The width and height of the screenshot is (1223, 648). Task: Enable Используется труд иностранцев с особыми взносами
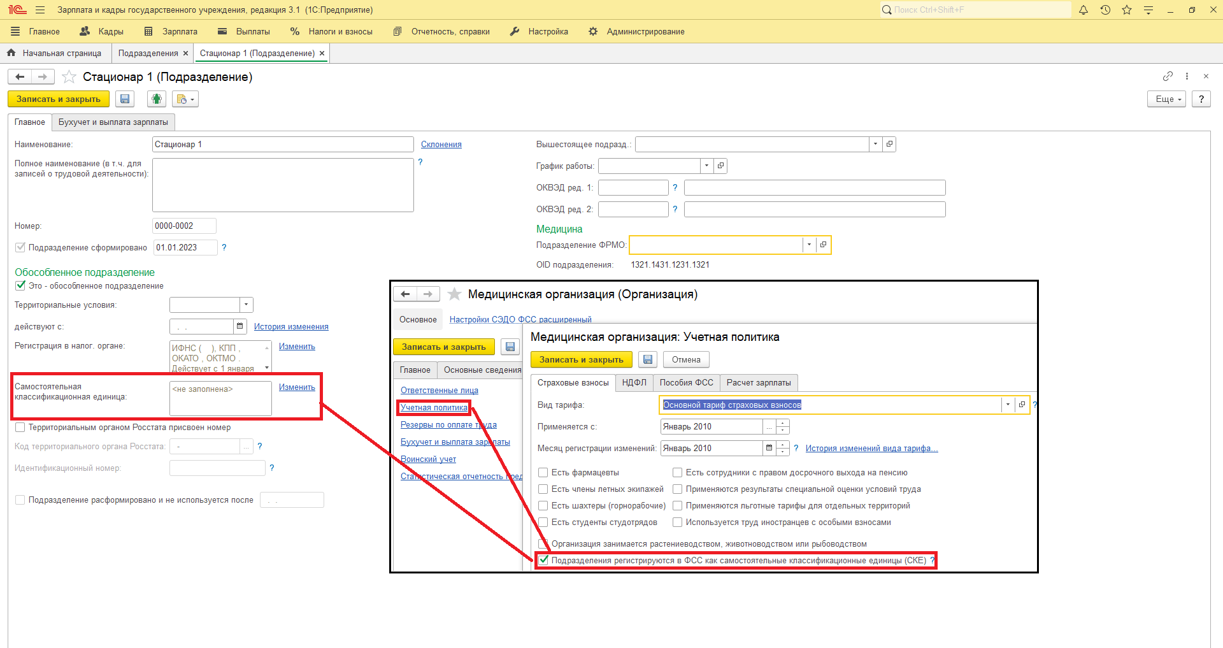pyautogui.click(x=678, y=522)
